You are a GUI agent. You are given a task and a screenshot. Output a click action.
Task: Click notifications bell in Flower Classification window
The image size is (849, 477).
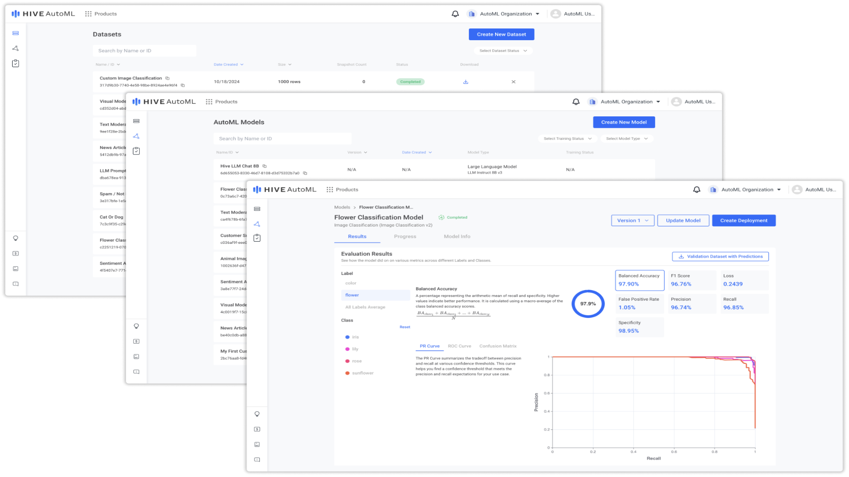(697, 190)
